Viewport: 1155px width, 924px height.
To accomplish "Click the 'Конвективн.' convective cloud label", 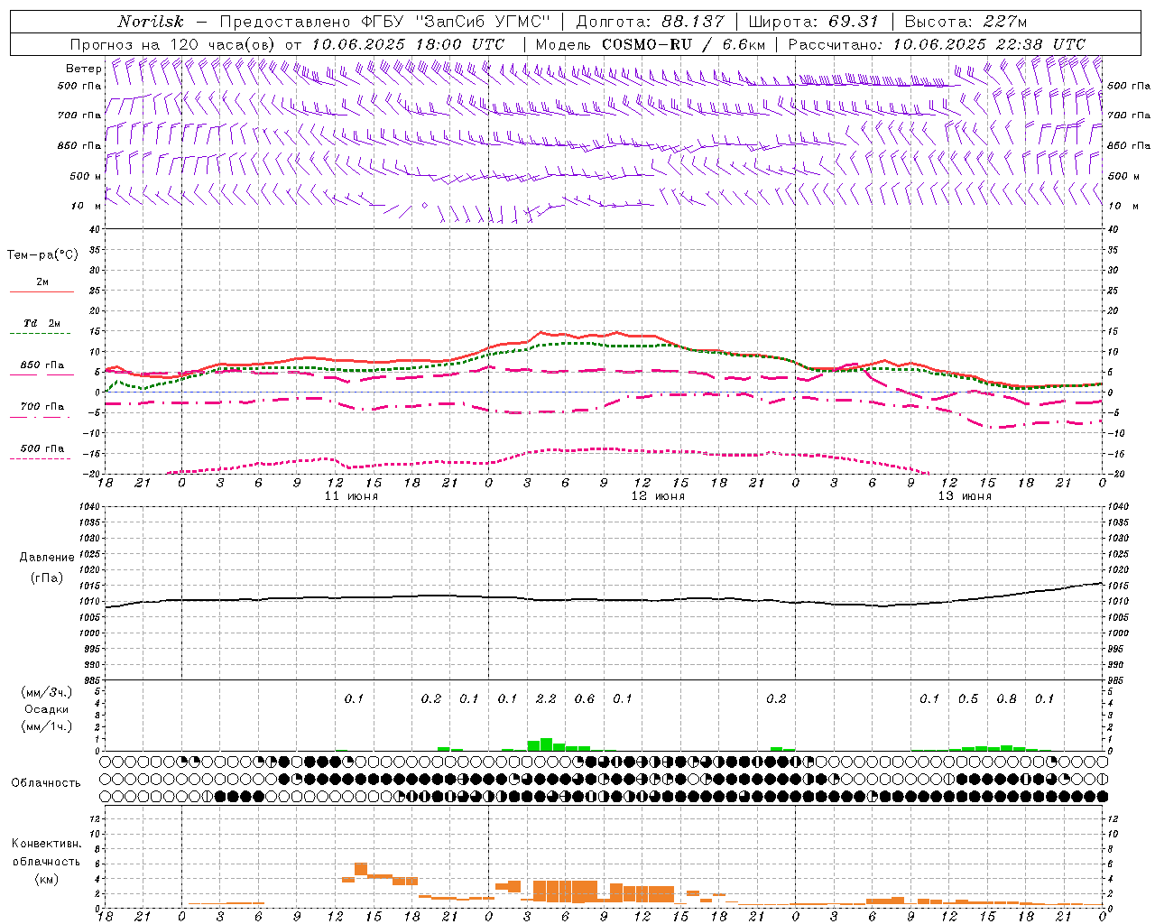I will [x=46, y=844].
